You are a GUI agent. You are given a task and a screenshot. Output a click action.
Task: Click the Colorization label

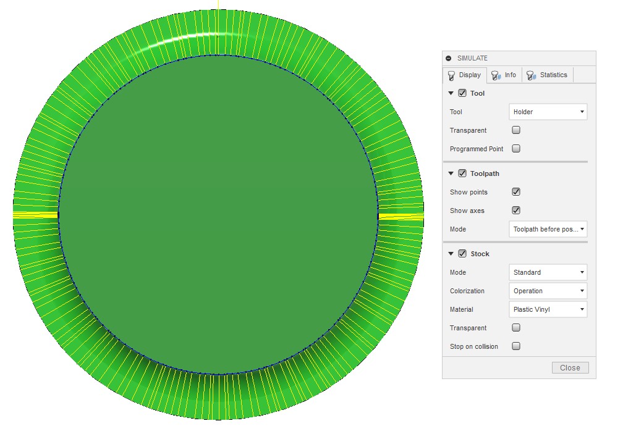click(467, 291)
